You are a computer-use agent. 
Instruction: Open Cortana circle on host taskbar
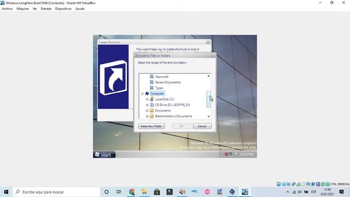click(107, 192)
